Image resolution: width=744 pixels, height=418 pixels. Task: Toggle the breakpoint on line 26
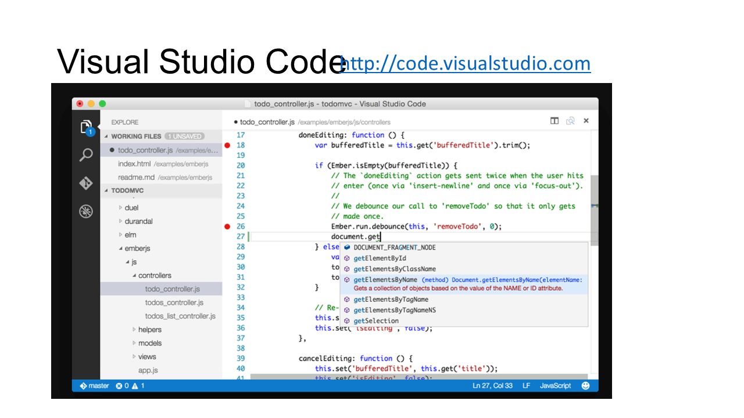[227, 226]
